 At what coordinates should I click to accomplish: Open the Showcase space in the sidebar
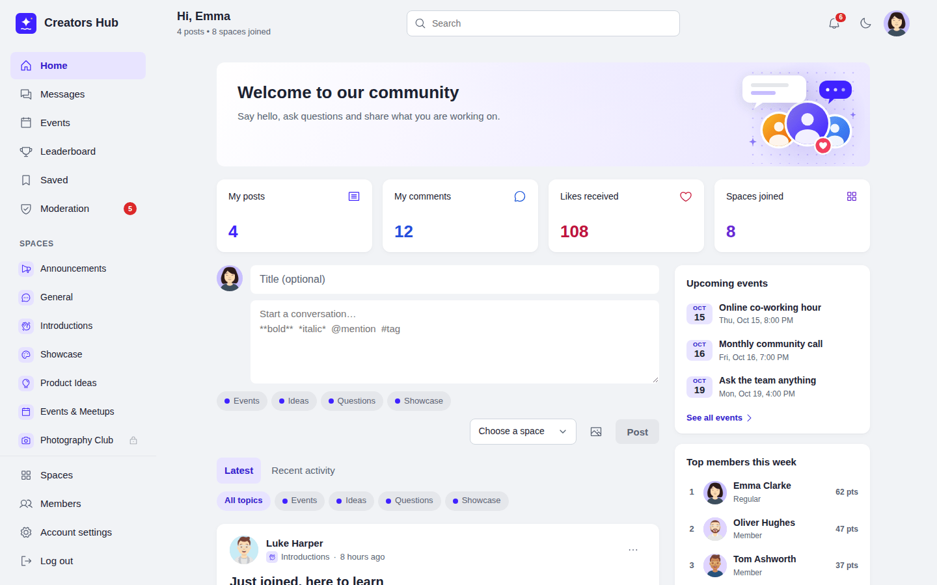pyautogui.click(x=78, y=354)
